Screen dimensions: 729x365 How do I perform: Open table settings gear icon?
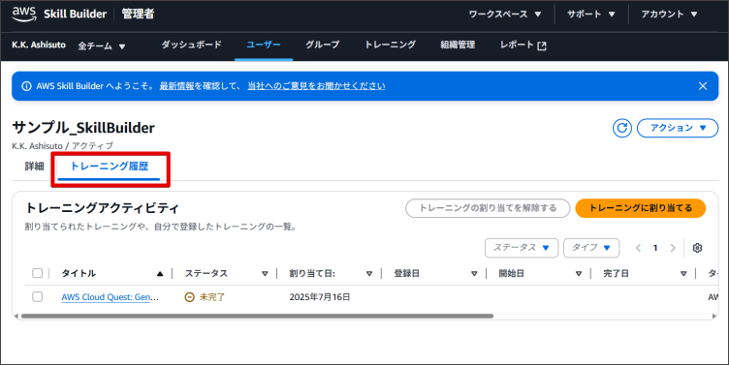[697, 248]
